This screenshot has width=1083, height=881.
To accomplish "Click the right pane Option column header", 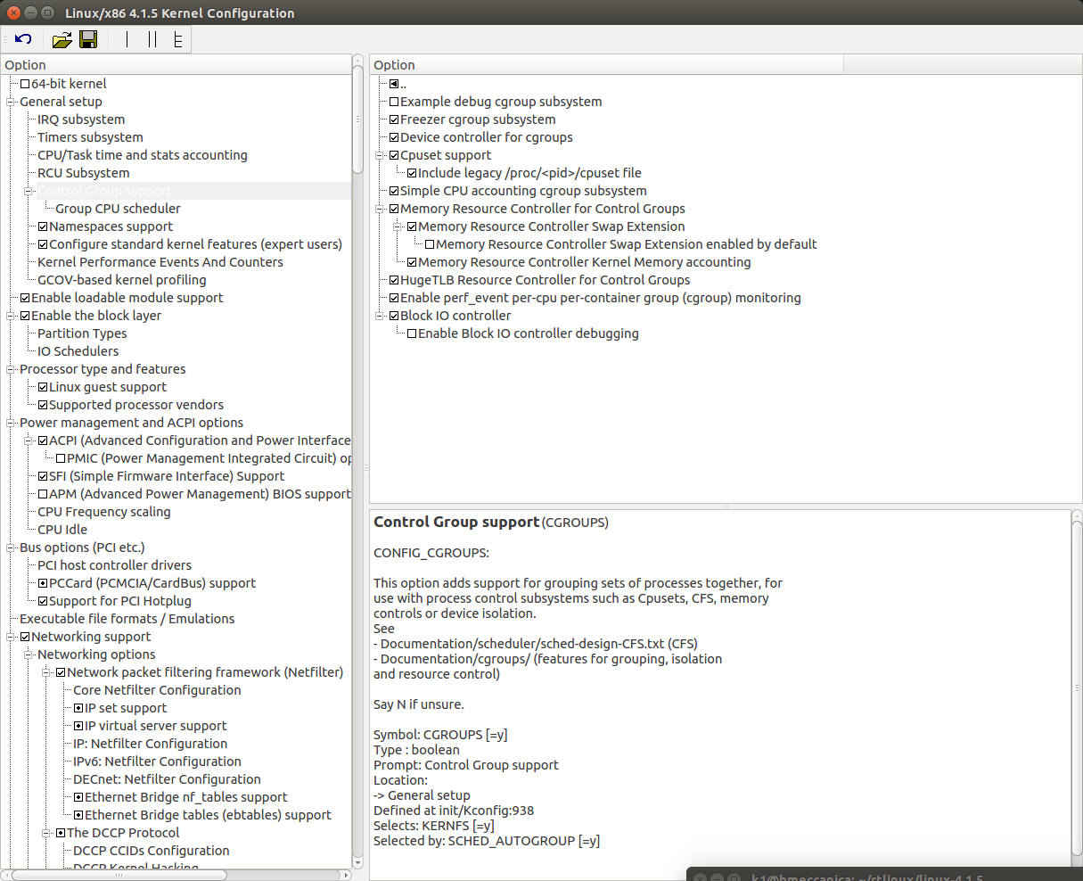I will pos(606,65).
